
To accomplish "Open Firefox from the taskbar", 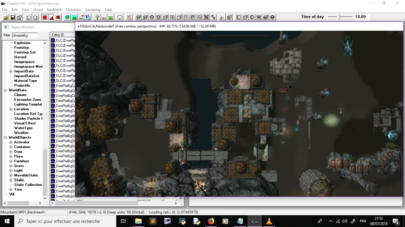I will tap(211, 221).
